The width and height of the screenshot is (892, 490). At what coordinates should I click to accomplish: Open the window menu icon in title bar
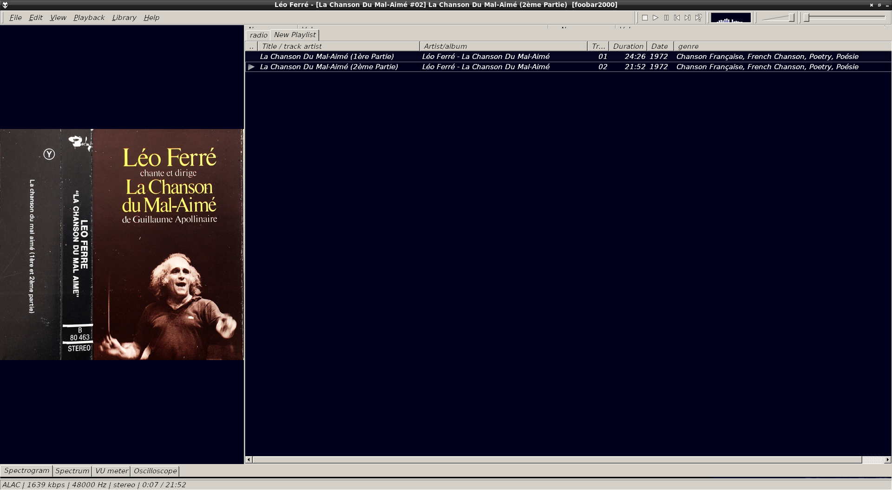[x=5, y=5]
